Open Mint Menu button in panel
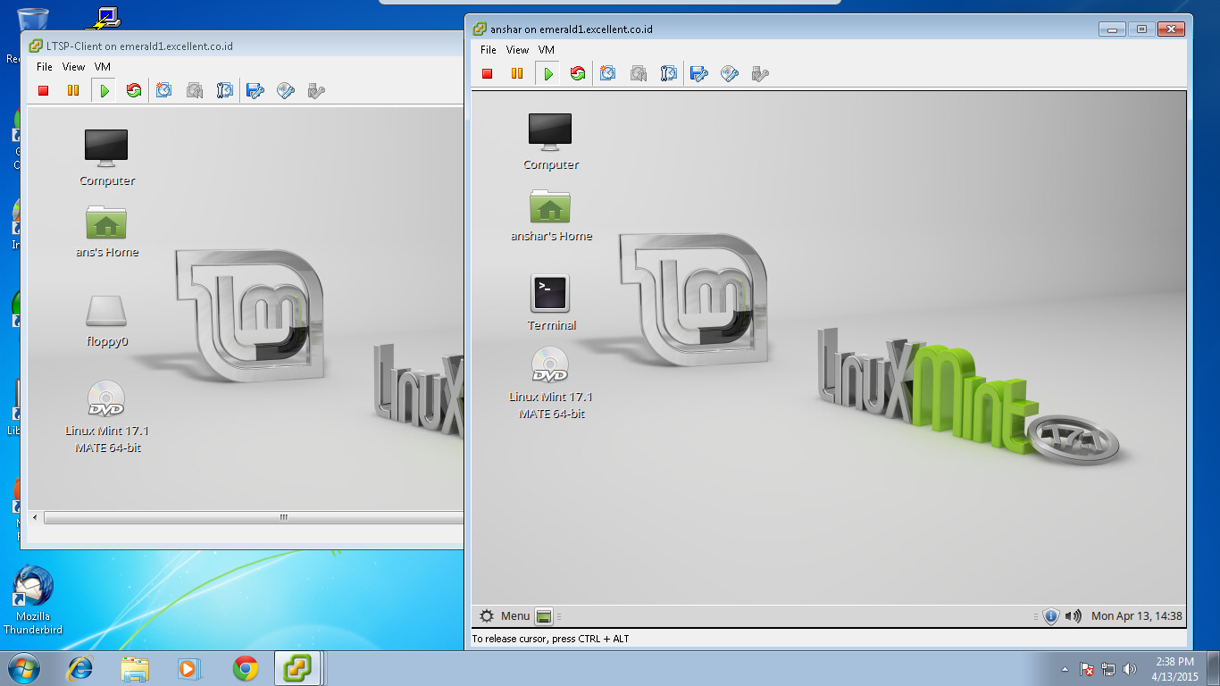 (505, 616)
